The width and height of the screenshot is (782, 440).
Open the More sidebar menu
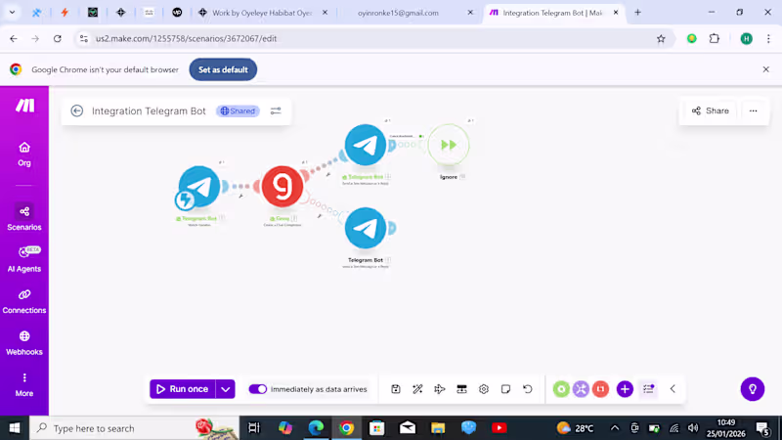pos(23,384)
